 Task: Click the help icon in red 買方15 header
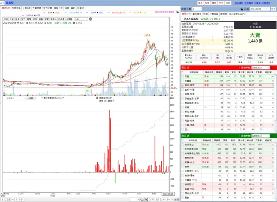pyautogui.click(x=239, y=68)
